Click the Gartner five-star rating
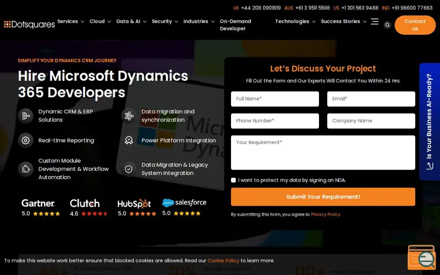The height and width of the screenshot is (275, 440). [x=47, y=213]
